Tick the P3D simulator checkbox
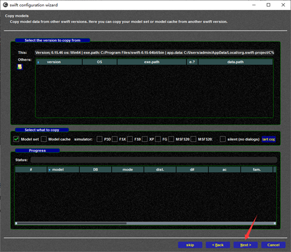 point(99,139)
